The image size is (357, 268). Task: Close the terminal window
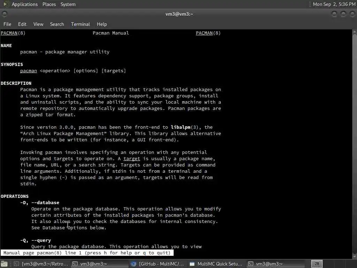click(352, 14)
